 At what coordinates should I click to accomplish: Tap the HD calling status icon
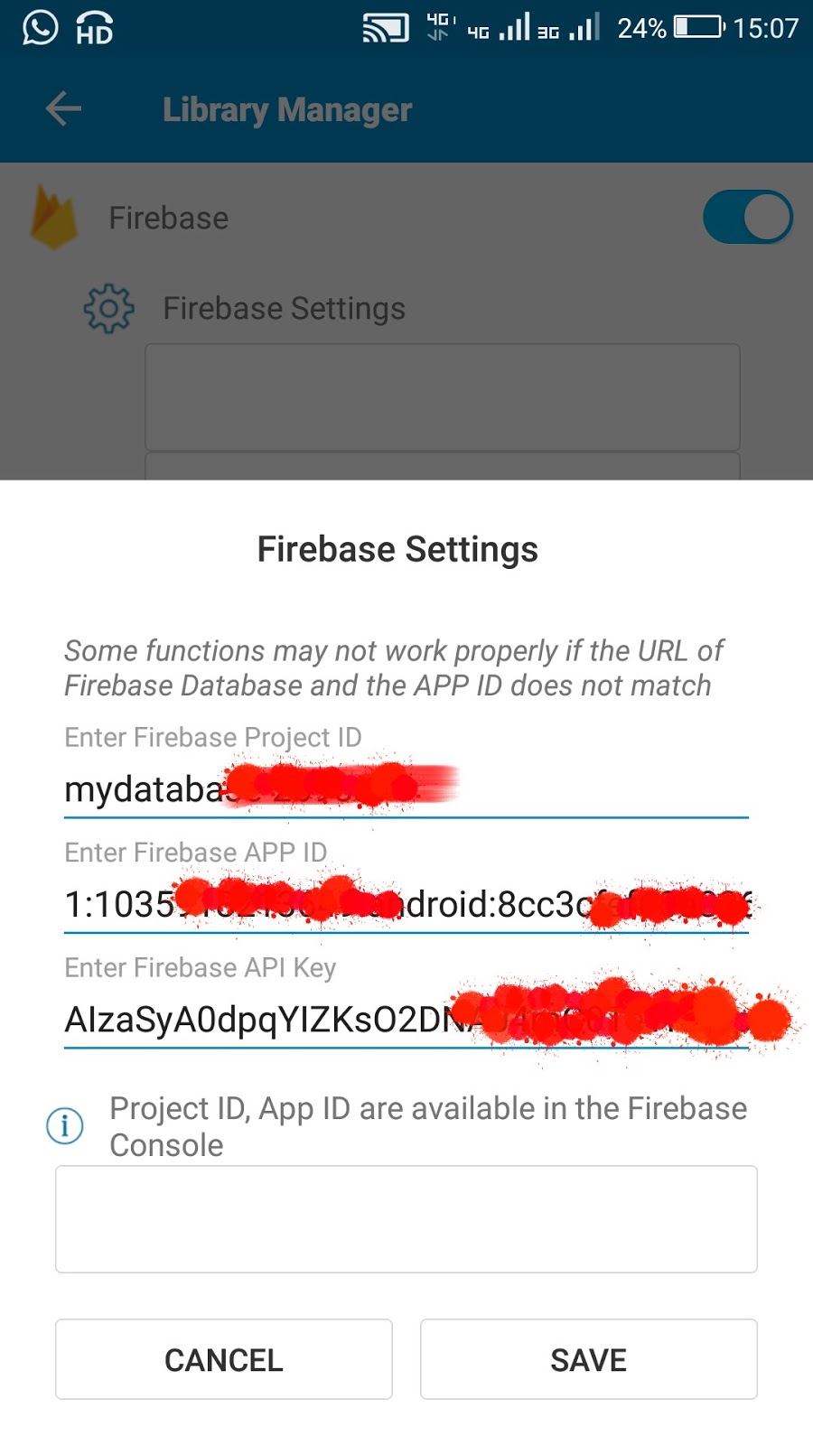95,29
